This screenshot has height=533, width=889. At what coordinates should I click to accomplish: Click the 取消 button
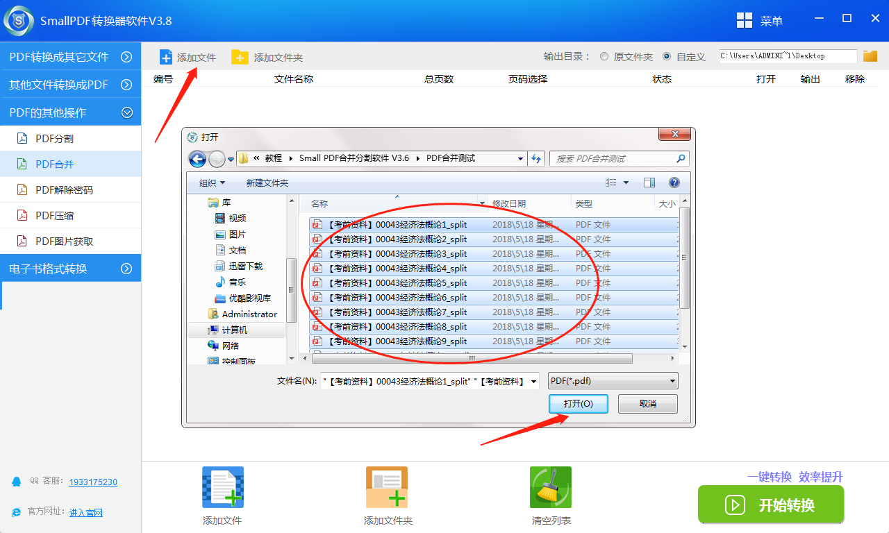tap(648, 404)
